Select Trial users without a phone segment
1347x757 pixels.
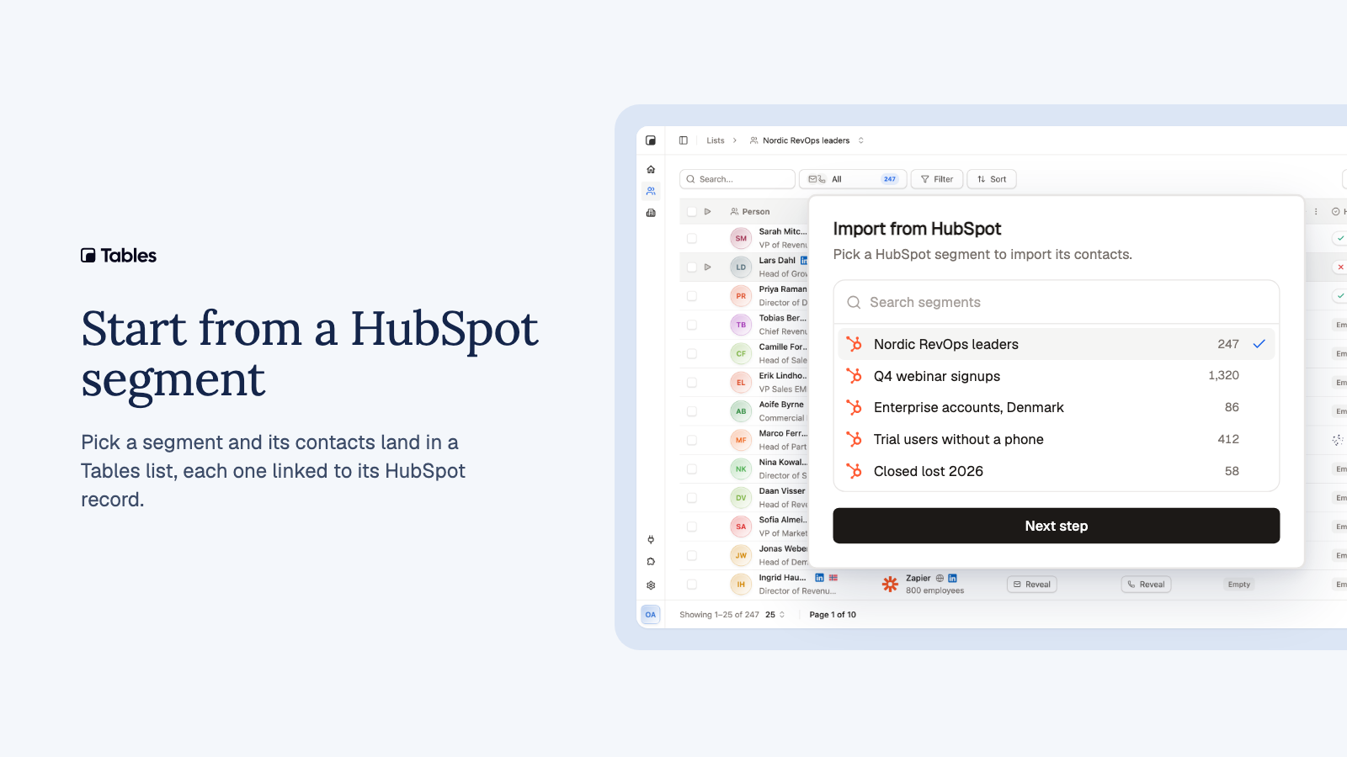(x=1057, y=439)
